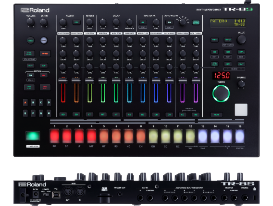Click the bass drum TUNE knob
This screenshot has height=206, width=273.
pos(63,40)
